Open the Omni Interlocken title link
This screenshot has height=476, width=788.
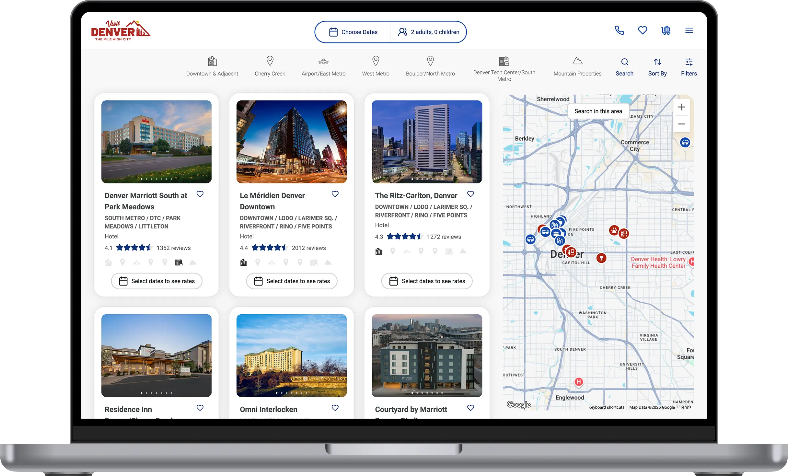click(x=268, y=410)
